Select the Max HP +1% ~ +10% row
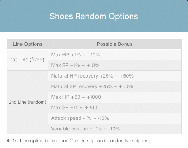 (115, 55)
